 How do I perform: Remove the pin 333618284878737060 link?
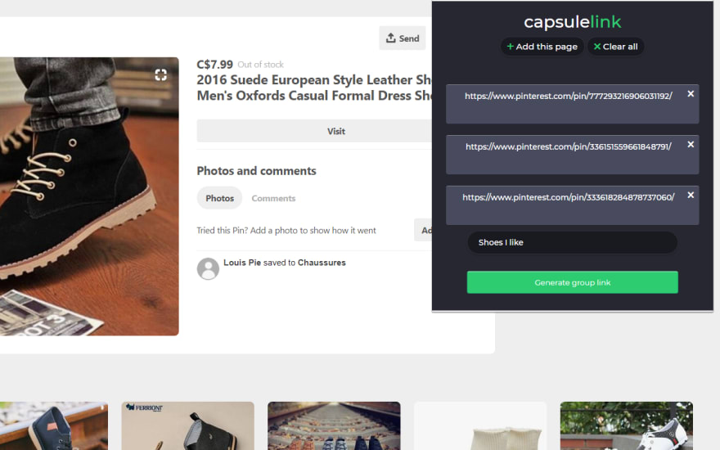pos(691,196)
